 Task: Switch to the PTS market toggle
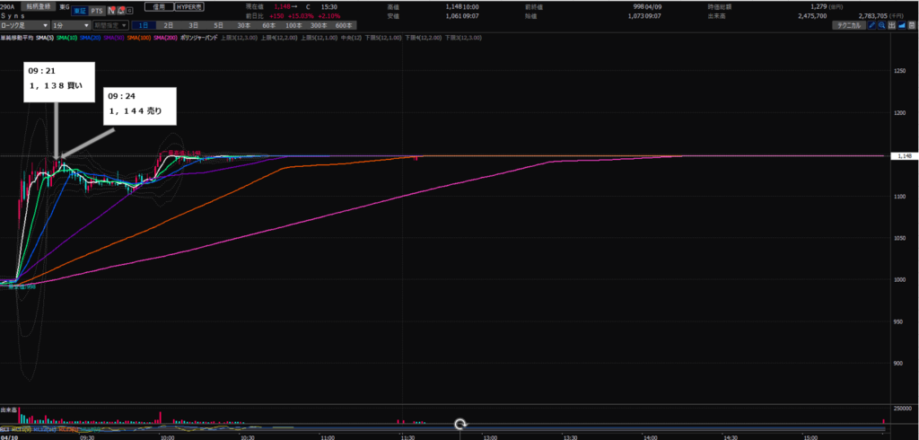click(97, 10)
